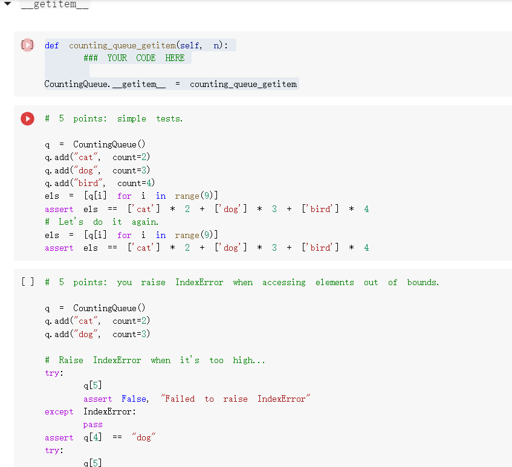Click the '### YOUR CODE HERE' comment
Image resolution: width=512 pixels, height=467 pixels.
(x=134, y=58)
